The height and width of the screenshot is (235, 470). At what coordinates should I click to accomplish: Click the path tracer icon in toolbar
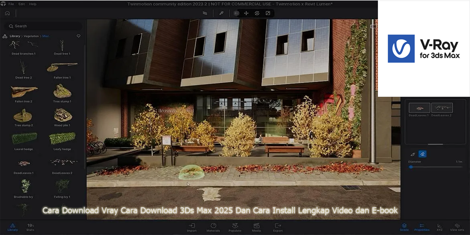(205, 13)
